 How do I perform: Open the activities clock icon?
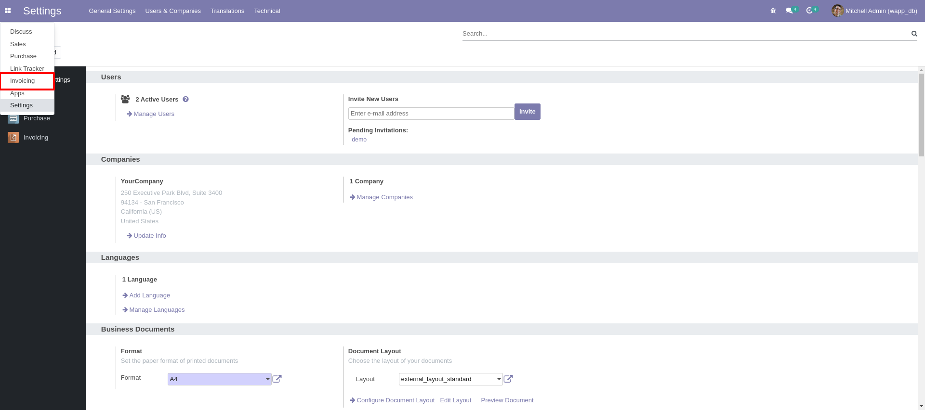click(809, 11)
